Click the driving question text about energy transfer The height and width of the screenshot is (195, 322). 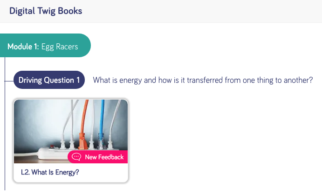[203, 80]
